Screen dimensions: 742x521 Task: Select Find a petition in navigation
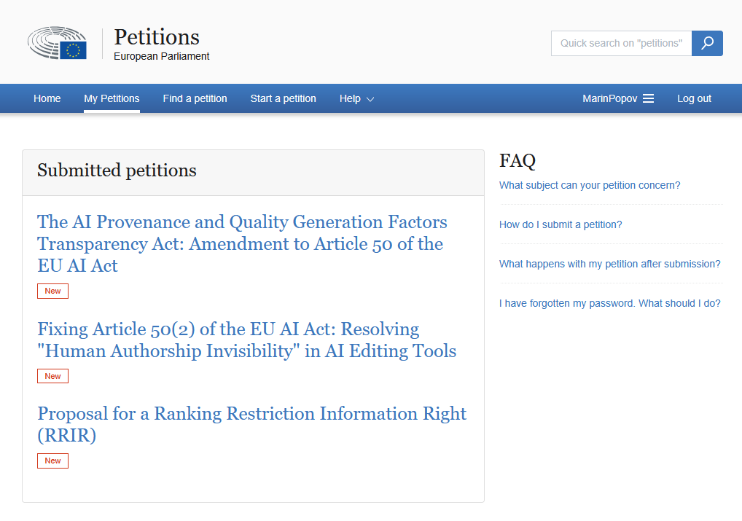195,98
